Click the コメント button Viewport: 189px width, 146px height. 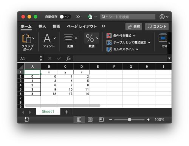pos(157,26)
